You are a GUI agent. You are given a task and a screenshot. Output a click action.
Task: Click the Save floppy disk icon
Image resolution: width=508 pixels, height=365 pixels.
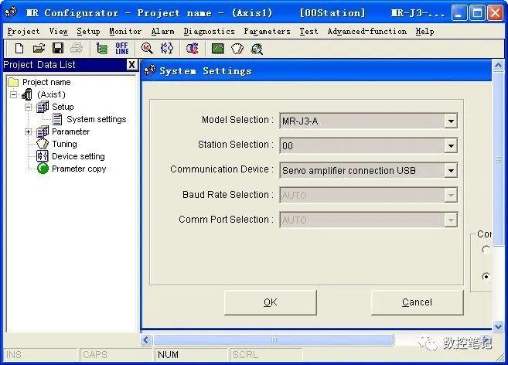58,48
